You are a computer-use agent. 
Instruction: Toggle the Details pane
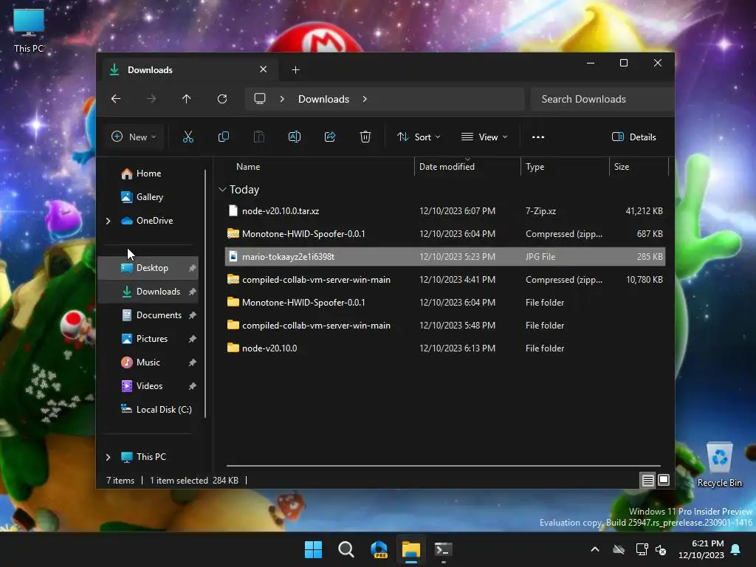634,137
